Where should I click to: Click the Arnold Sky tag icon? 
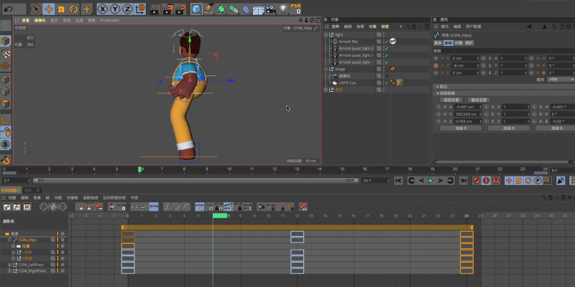coord(392,42)
